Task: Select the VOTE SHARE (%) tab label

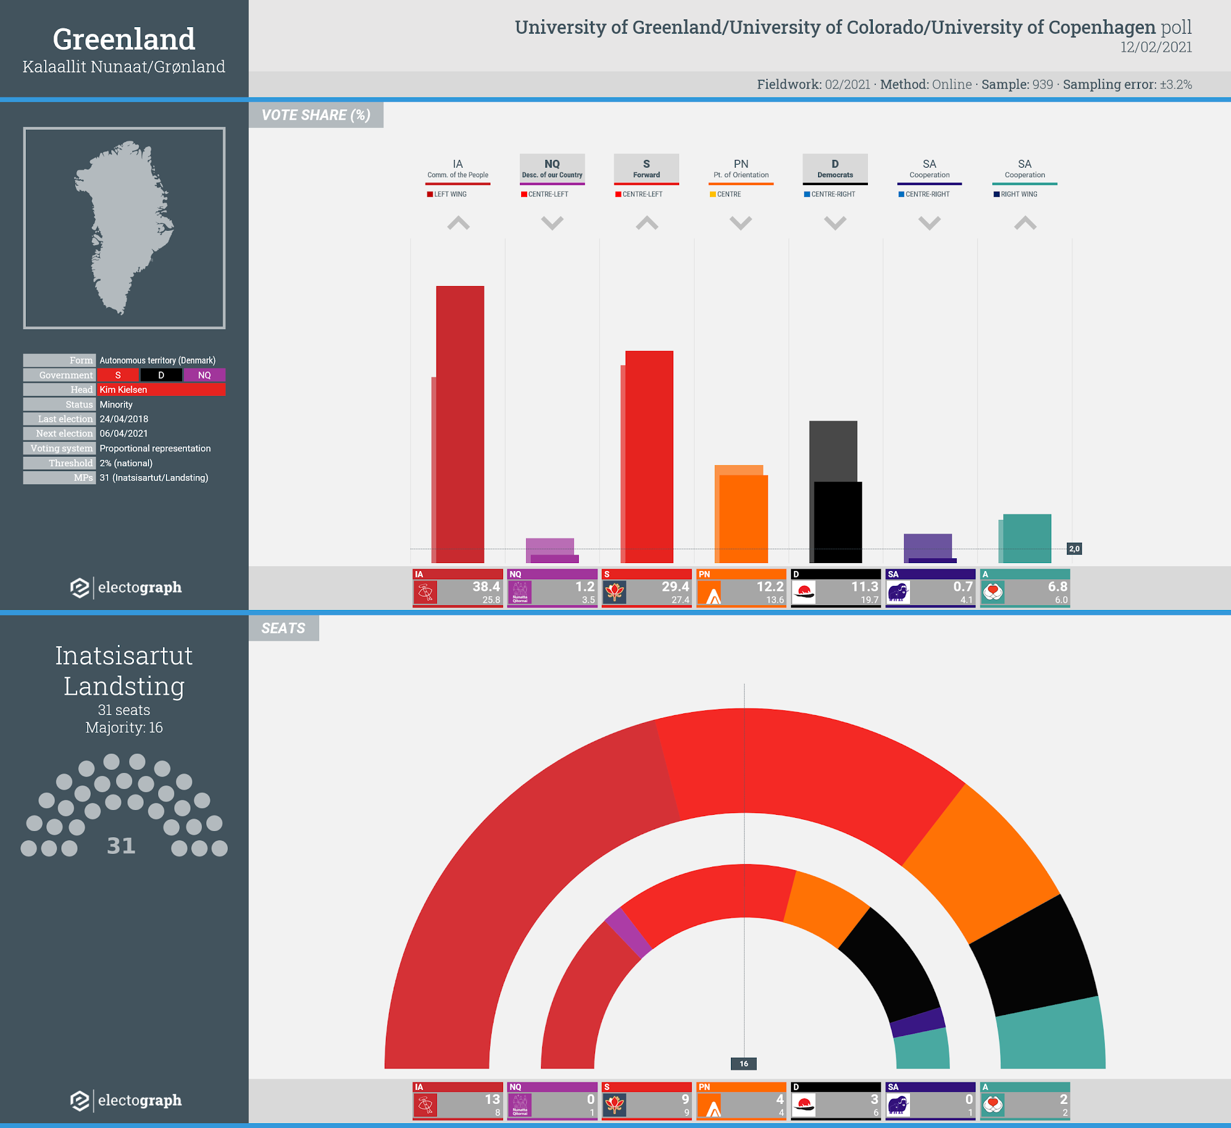Action: click(316, 115)
